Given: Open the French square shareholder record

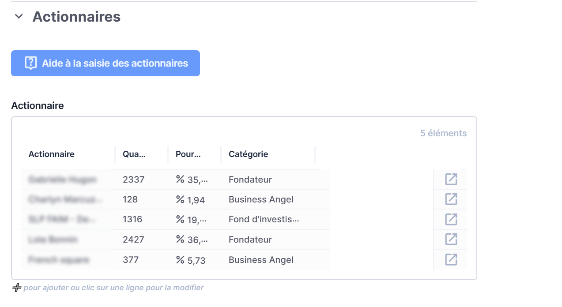Looking at the screenshot, I should tap(450, 259).
